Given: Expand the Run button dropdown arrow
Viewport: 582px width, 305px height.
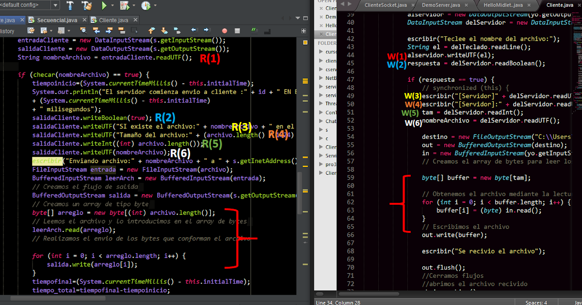Looking at the screenshot, I should (x=113, y=5).
